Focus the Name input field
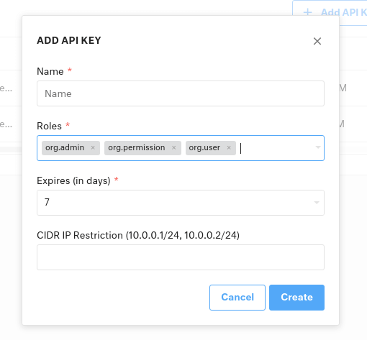The height and width of the screenshot is (340, 367). point(181,93)
